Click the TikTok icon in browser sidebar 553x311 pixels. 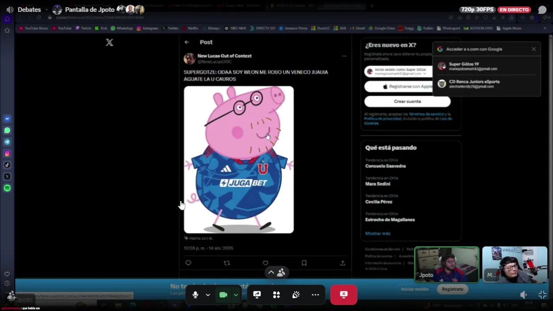coord(7,165)
